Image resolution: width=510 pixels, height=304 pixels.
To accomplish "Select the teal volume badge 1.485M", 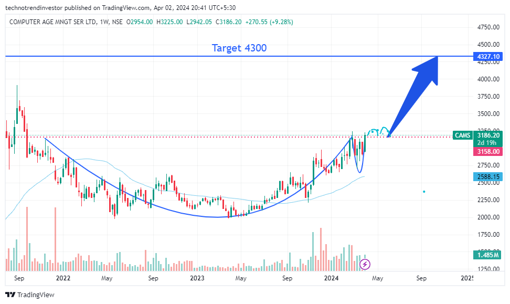I will pyautogui.click(x=487, y=255).
